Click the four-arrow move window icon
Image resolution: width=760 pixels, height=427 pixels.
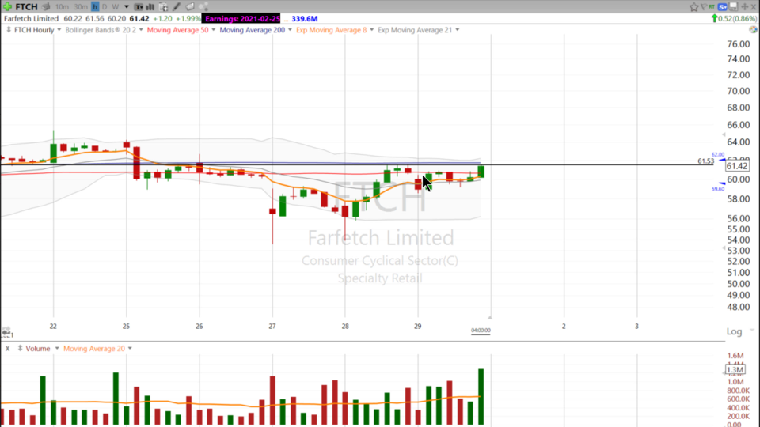(744, 7)
